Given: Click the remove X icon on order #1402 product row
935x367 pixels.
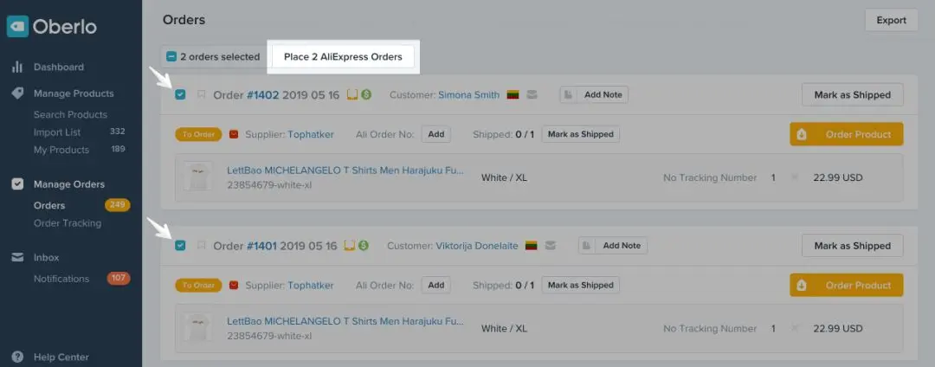Looking at the screenshot, I should tap(795, 177).
